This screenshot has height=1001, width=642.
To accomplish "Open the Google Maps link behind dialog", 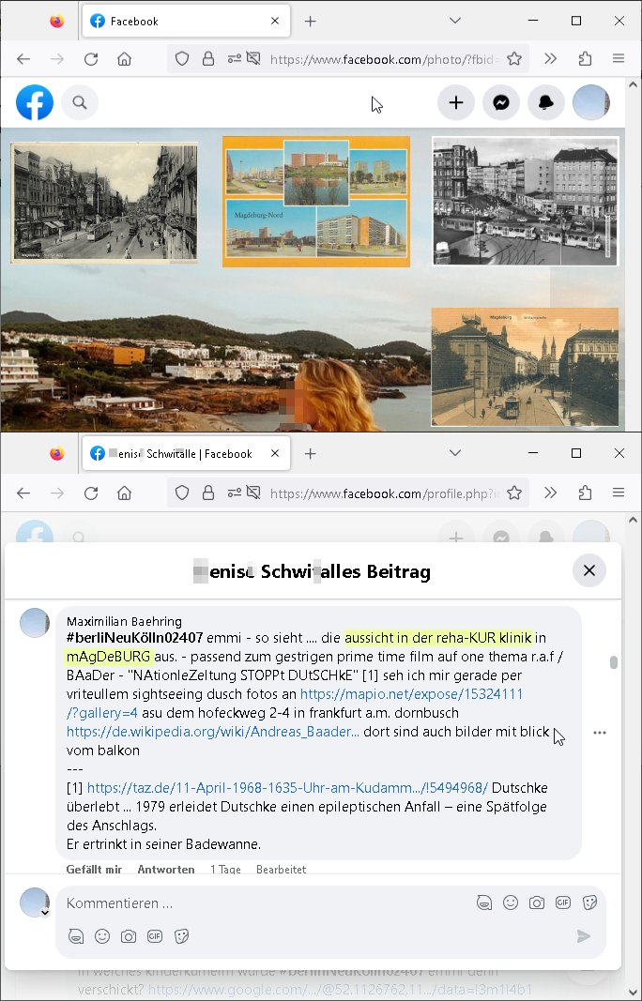I will pyautogui.click(x=340, y=990).
